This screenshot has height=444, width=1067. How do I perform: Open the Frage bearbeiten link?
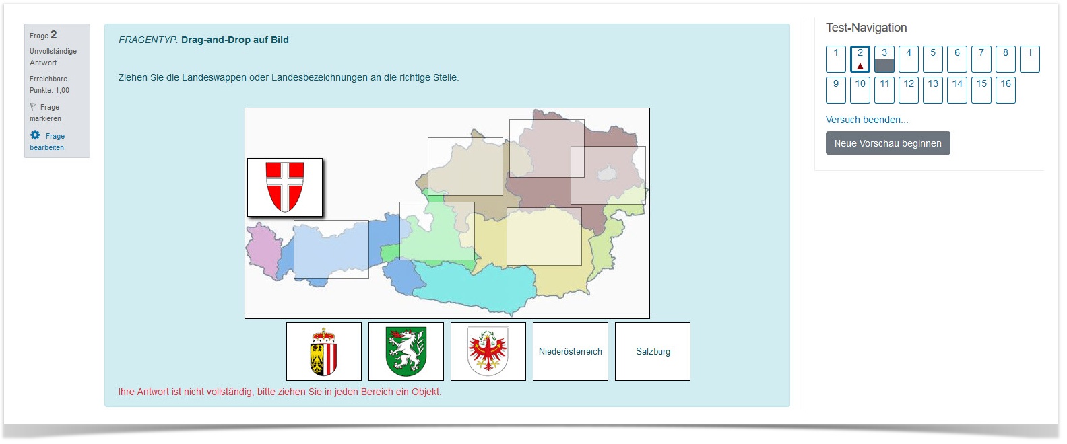pyautogui.click(x=47, y=141)
